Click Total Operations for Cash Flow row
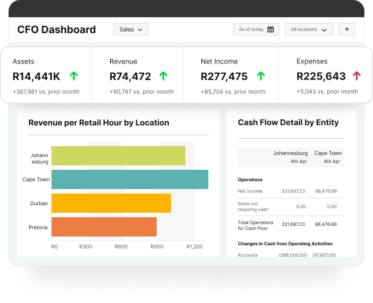 [287, 226]
